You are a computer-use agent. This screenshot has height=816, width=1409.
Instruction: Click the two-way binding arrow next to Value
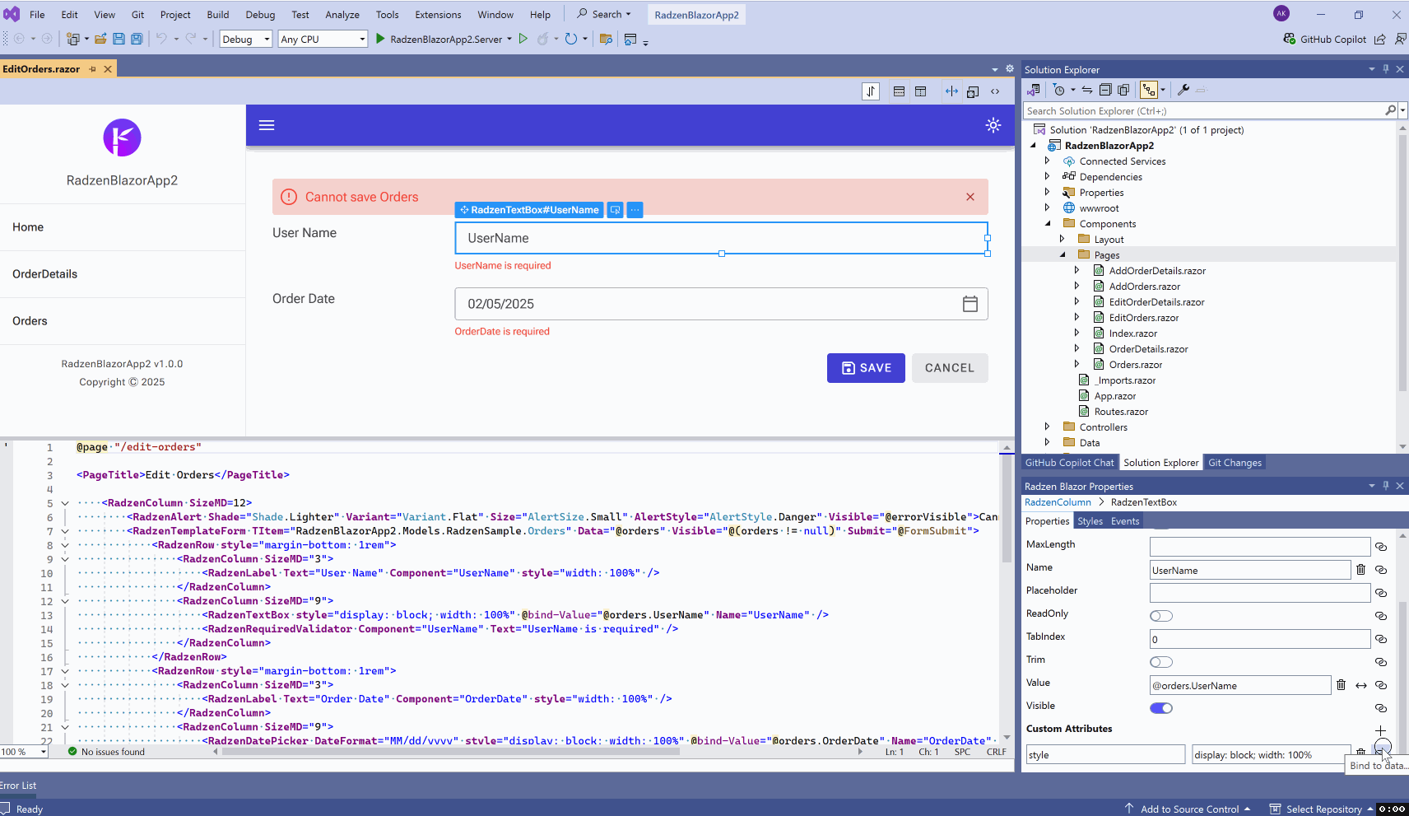coord(1361,685)
